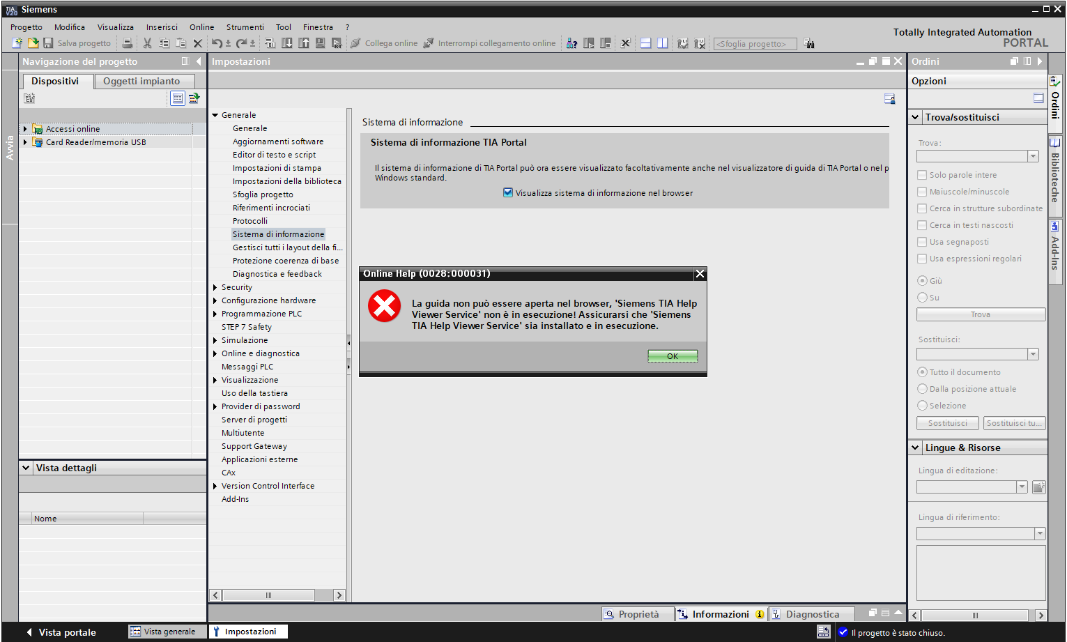This screenshot has height=642, width=1067.
Task: Expand the Security settings group
Action: click(x=215, y=287)
